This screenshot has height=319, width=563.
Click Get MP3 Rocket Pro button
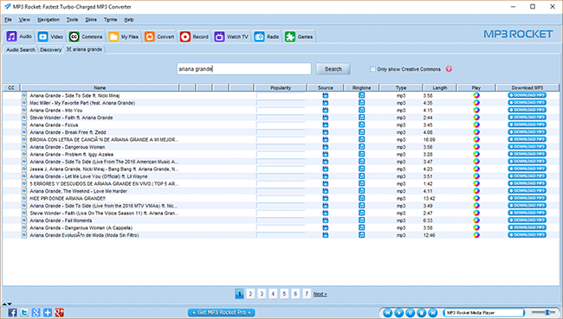[221, 313]
